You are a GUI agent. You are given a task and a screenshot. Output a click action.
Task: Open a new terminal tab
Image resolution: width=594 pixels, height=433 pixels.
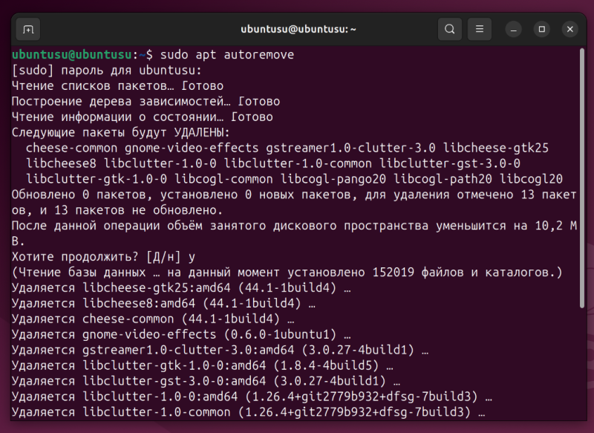[x=28, y=29]
